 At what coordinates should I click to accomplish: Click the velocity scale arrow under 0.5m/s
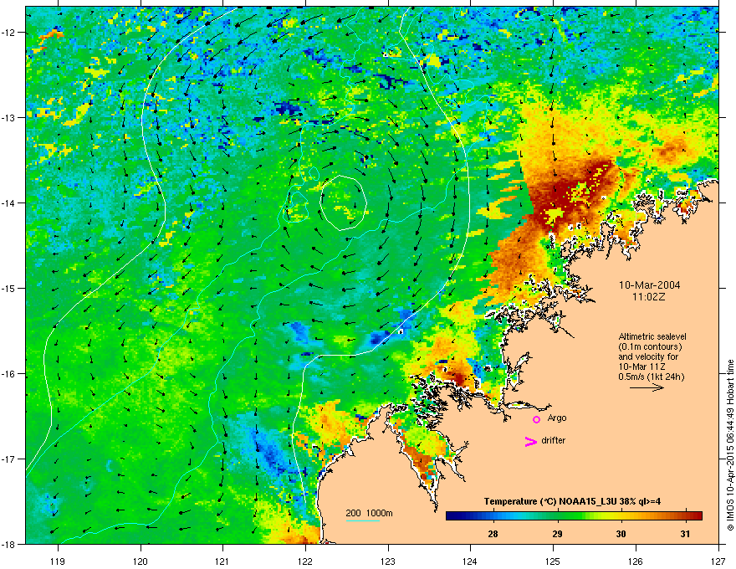click(647, 387)
